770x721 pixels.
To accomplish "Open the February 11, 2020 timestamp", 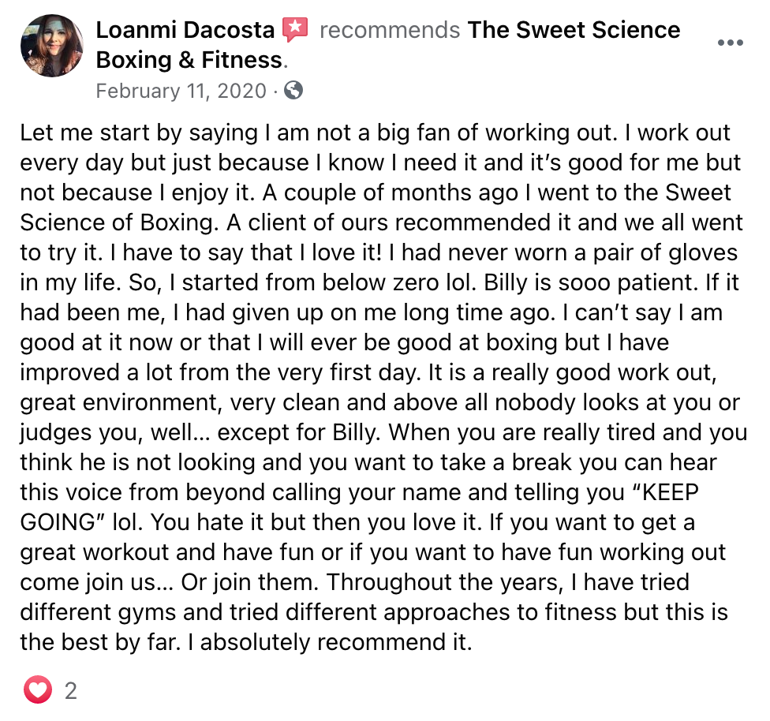I will [x=181, y=91].
